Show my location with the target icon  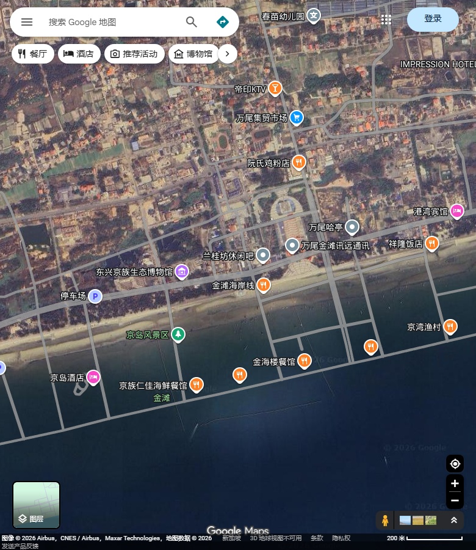[455, 464]
